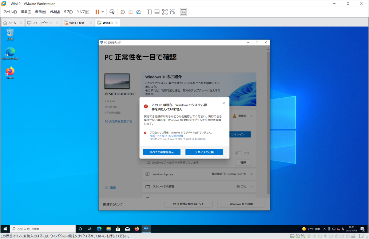Collapse the 要確認 section chevron
369x239 pixels.
pyautogui.click(x=252, y=116)
